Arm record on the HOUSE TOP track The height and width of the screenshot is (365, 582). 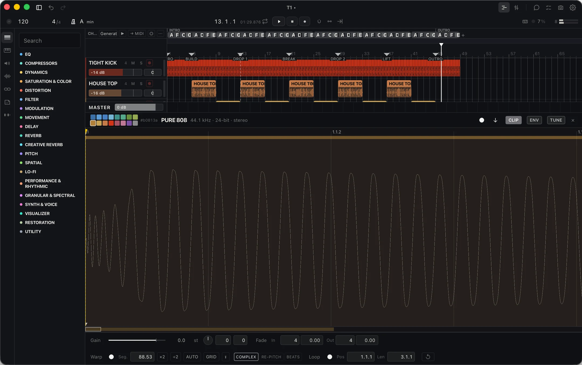point(149,84)
